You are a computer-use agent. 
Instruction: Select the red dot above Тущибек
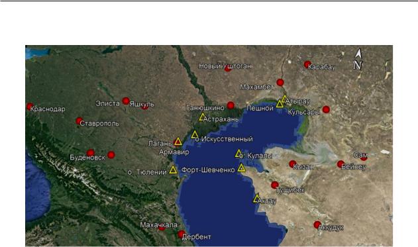(275, 185)
